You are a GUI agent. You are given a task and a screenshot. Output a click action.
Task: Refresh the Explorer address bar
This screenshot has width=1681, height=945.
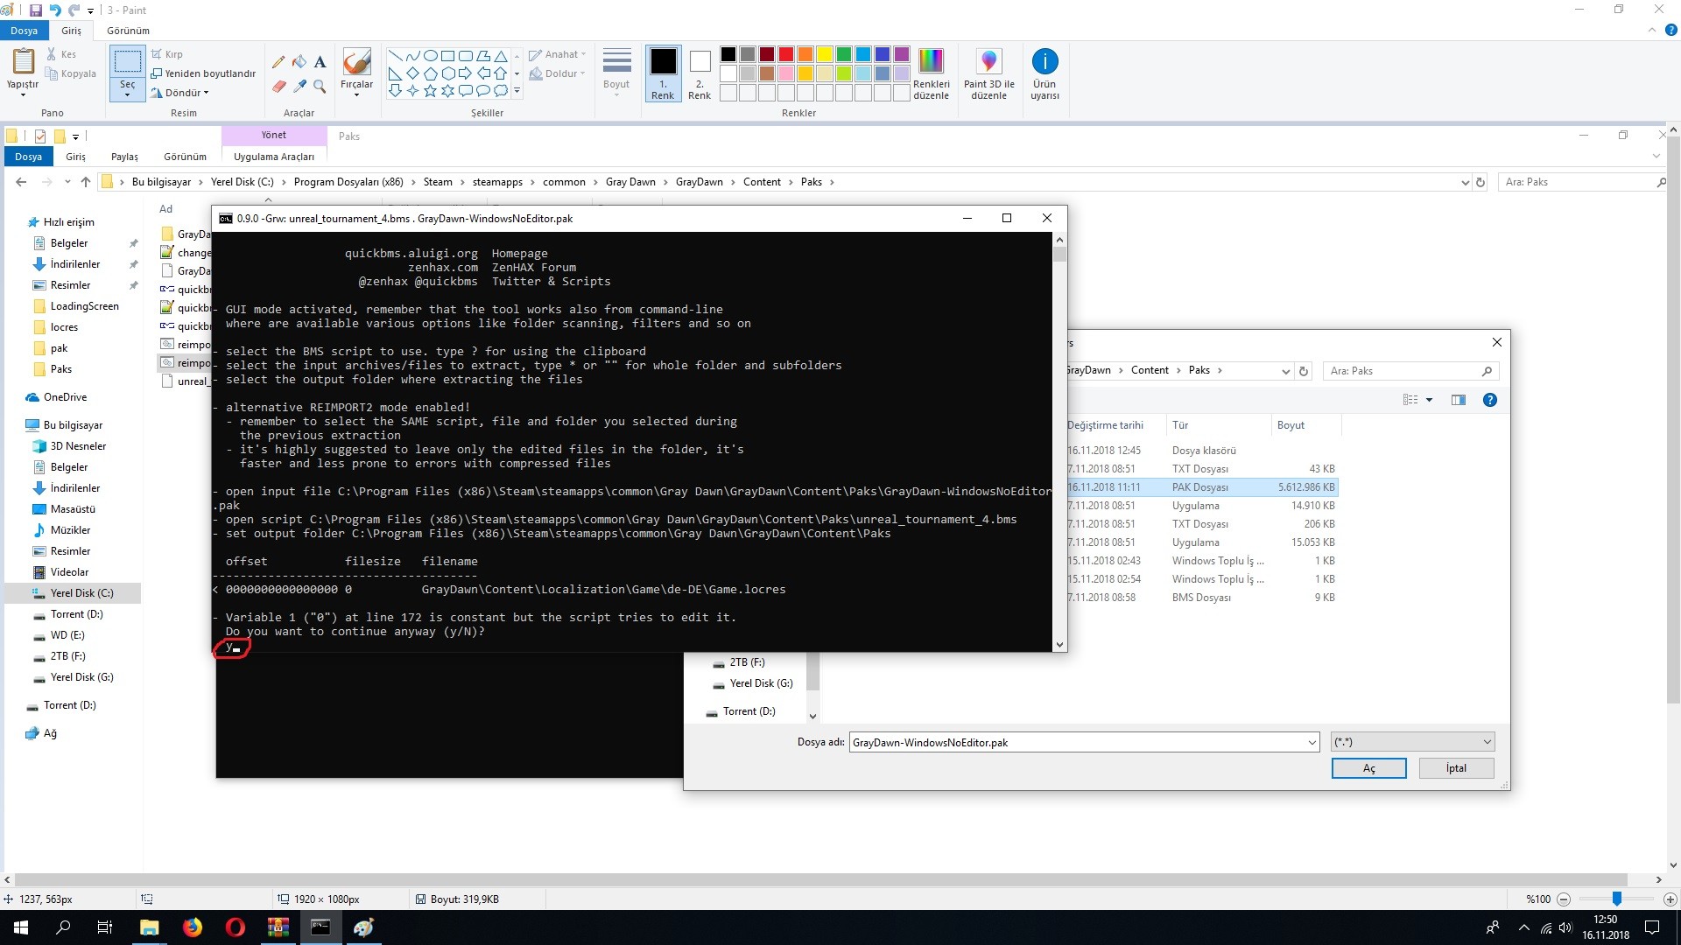coord(1481,182)
